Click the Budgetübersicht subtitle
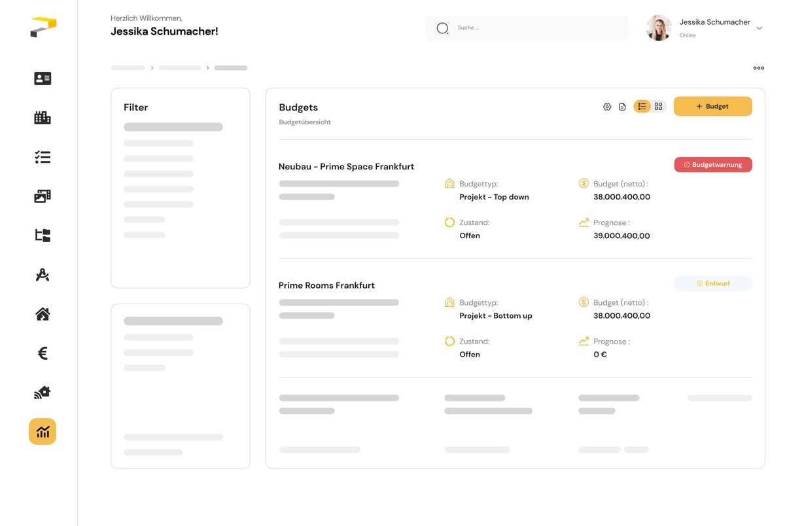785x526 pixels. point(305,122)
